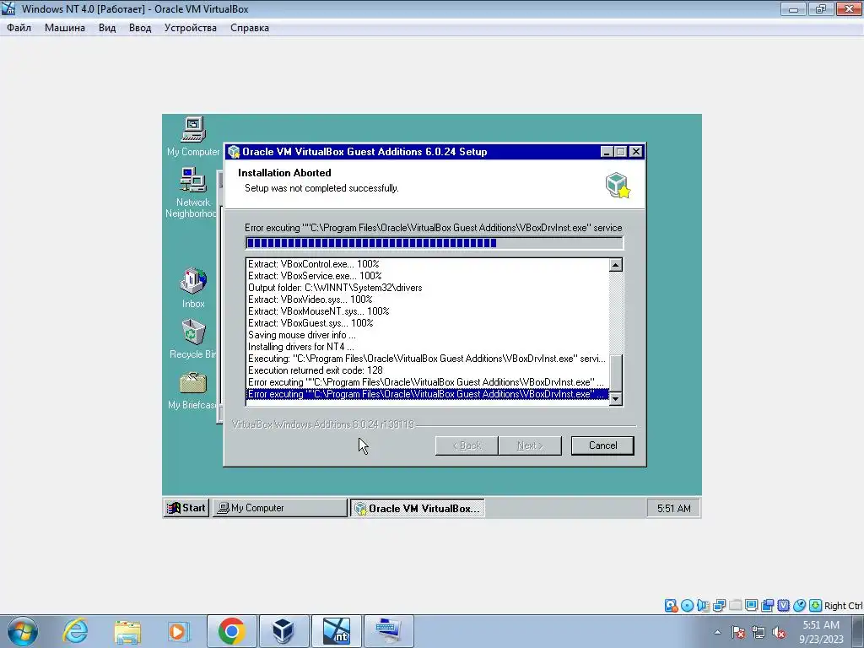Select log line starting 'Executing: "C:\Program Files'
Screen dimensions: 864x648
point(427,359)
